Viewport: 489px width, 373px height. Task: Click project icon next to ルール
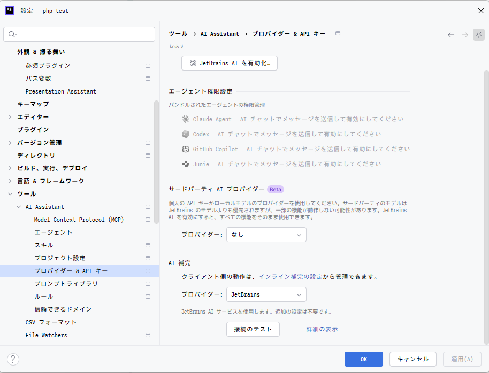point(148,297)
